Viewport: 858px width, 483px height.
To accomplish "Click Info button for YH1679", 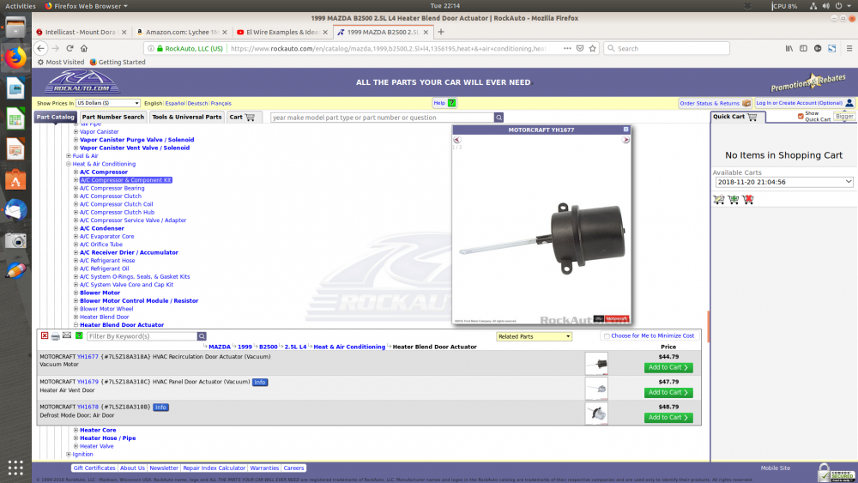I will click(260, 382).
